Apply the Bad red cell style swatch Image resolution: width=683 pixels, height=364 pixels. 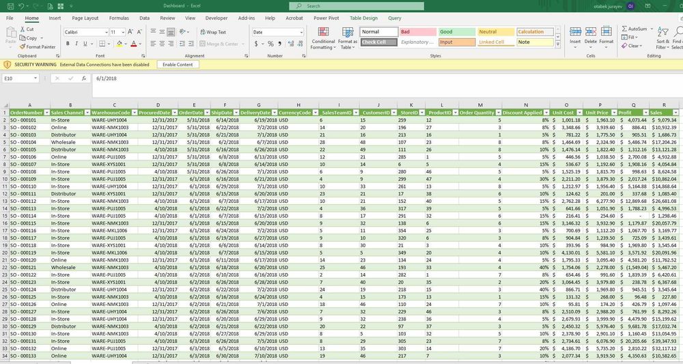click(x=418, y=32)
